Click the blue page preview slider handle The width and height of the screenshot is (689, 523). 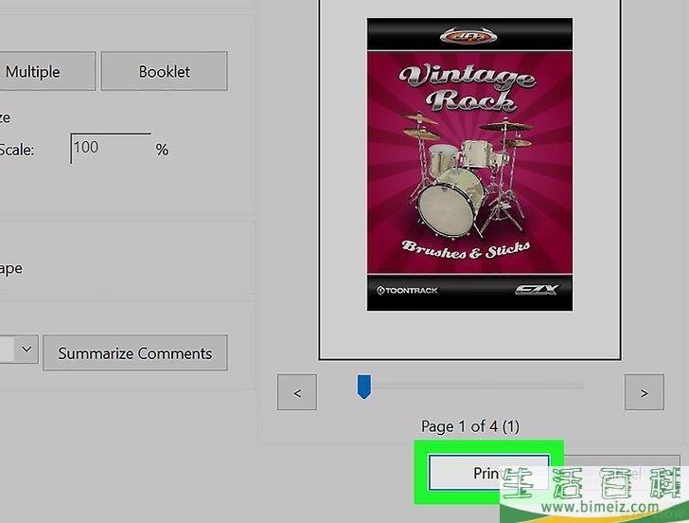363,387
